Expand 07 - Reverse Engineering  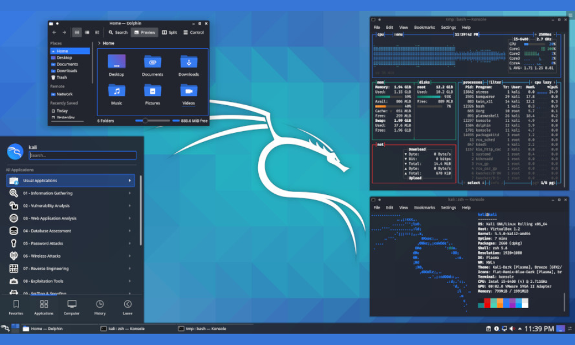tap(71, 269)
